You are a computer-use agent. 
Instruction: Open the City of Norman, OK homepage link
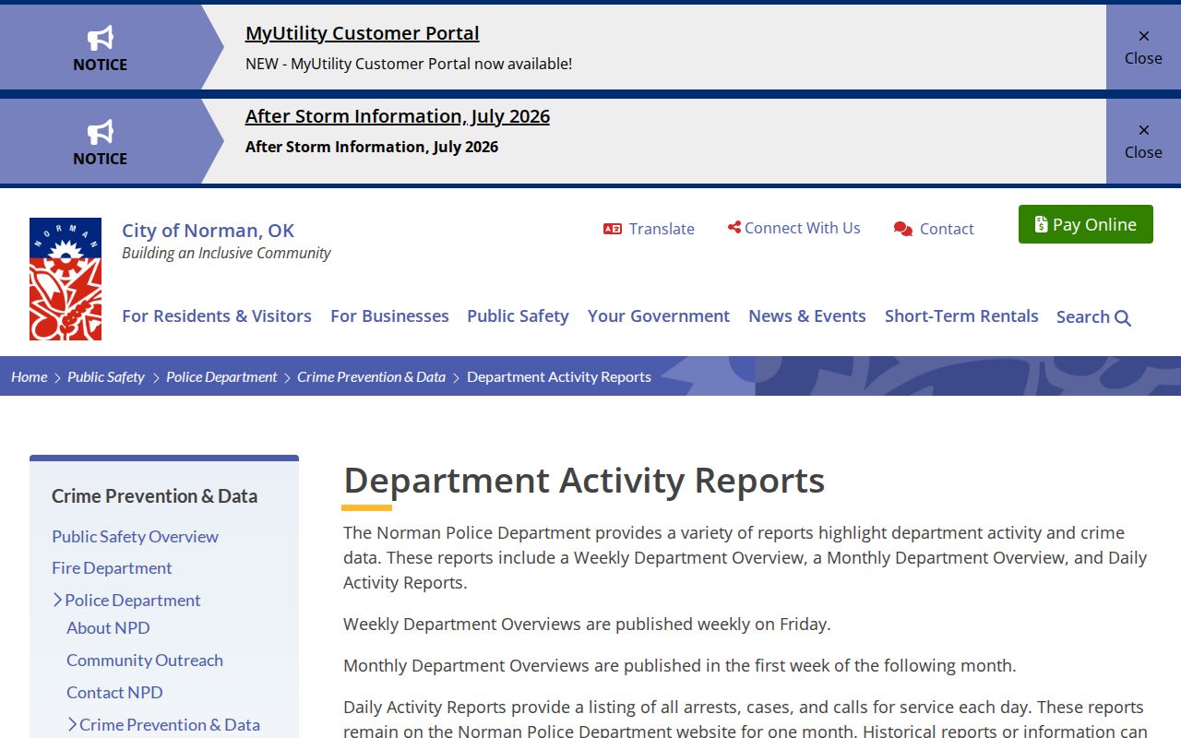pos(209,231)
